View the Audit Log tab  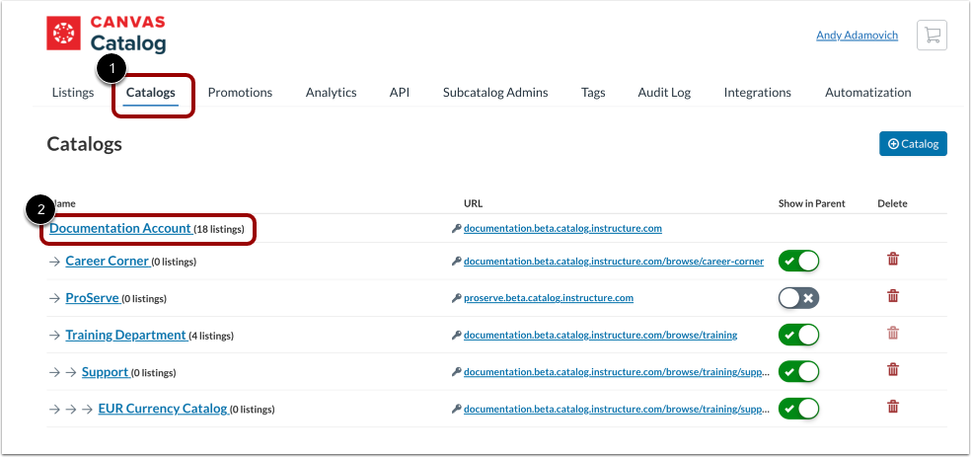coord(664,92)
